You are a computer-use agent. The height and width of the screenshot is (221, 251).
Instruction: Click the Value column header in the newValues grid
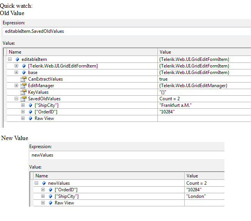[204, 176]
